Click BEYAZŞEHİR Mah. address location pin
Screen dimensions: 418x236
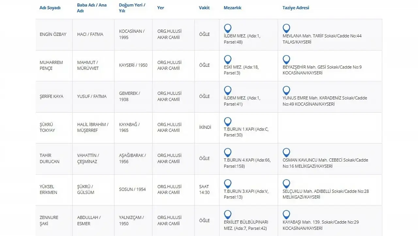[x=286, y=60]
